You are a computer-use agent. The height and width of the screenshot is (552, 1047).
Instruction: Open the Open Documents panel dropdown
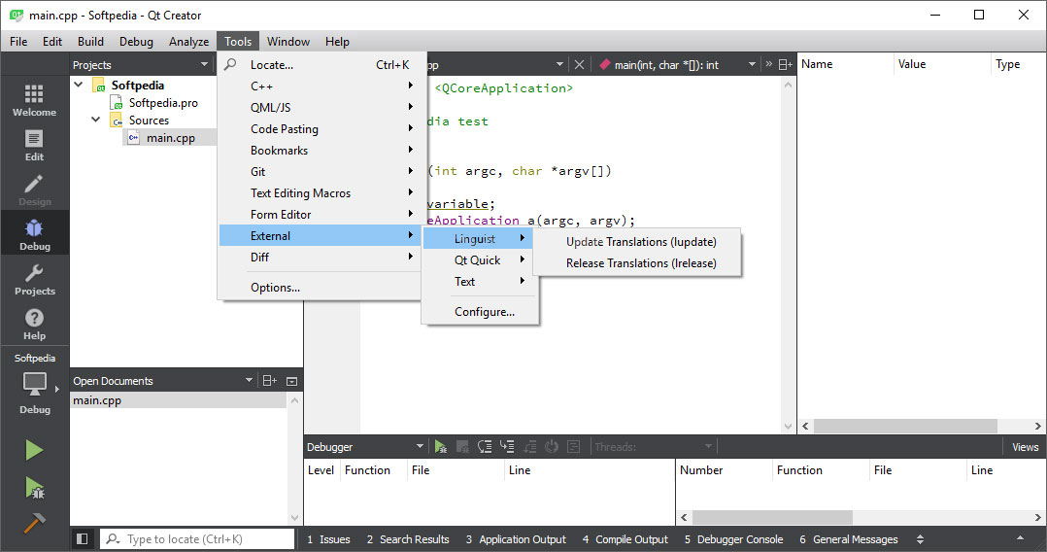tap(249, 381)
